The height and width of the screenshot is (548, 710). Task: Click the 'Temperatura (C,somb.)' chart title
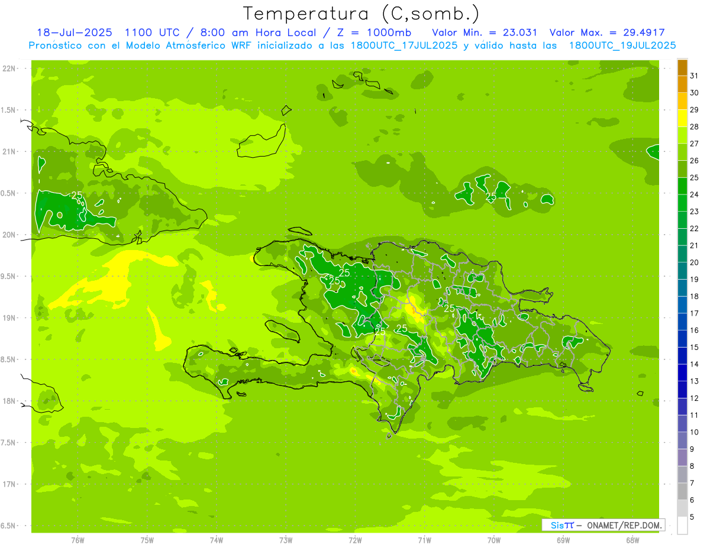point(362,14)
